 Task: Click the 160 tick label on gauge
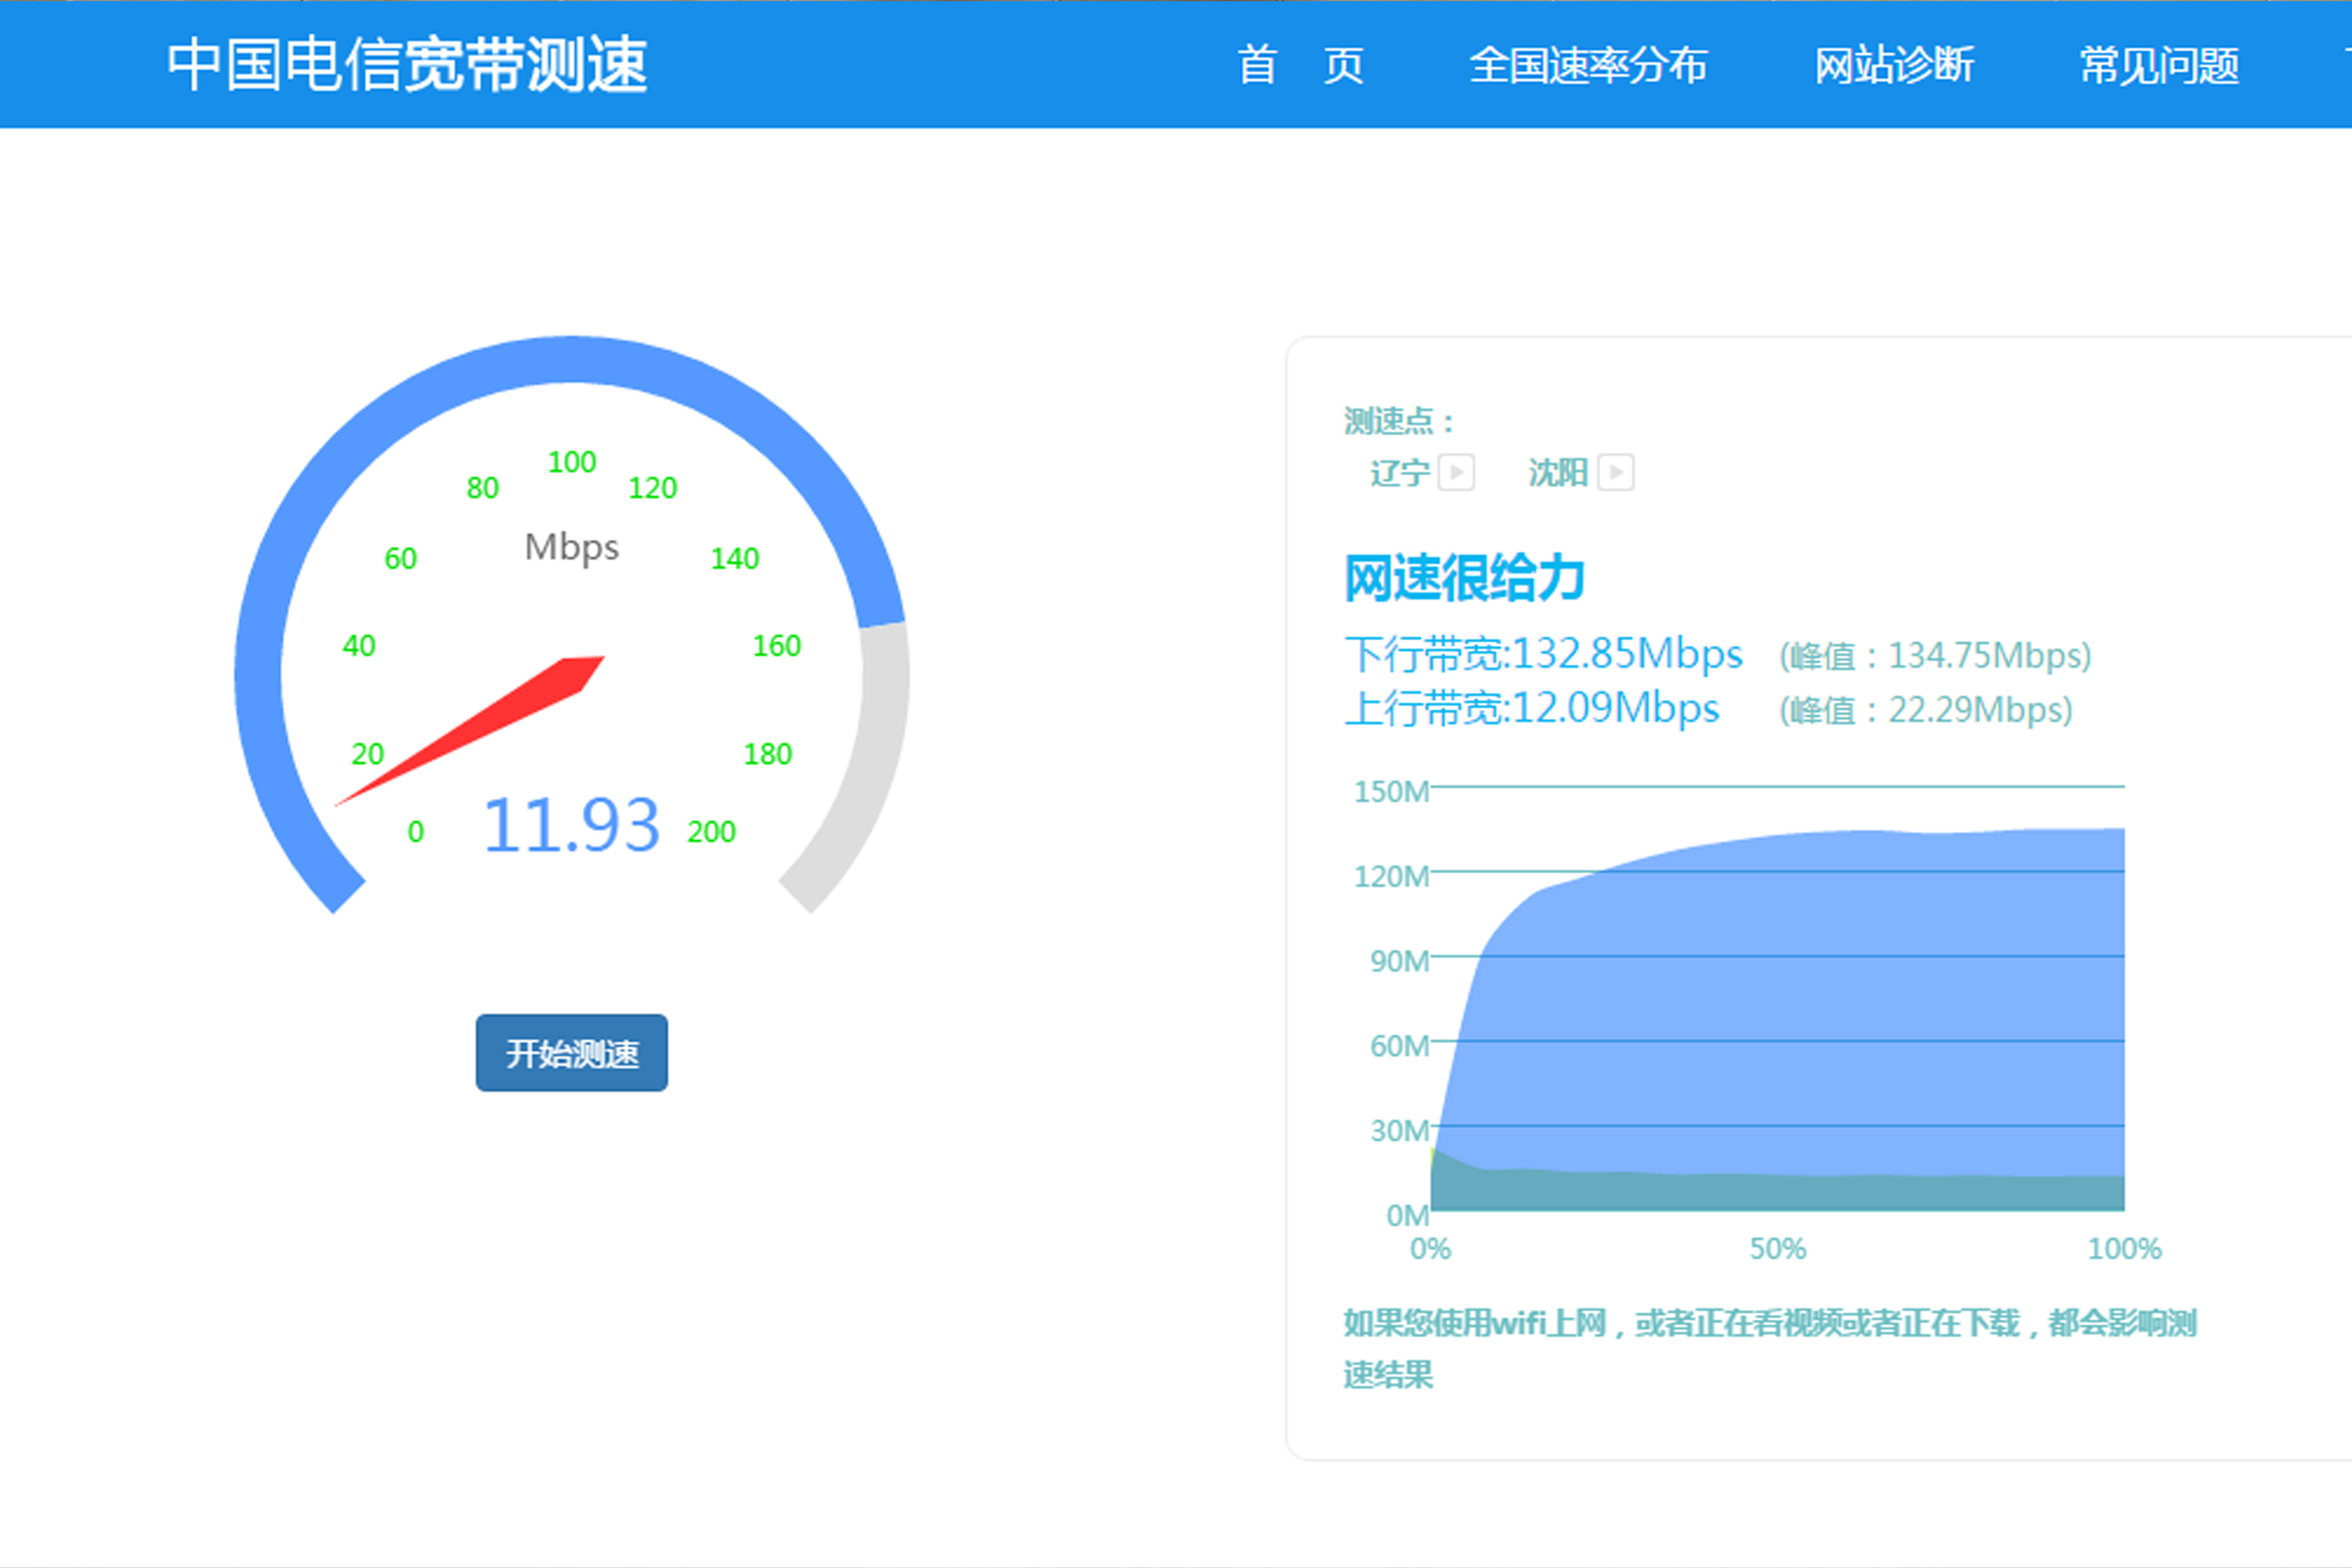tap(777, 646)
